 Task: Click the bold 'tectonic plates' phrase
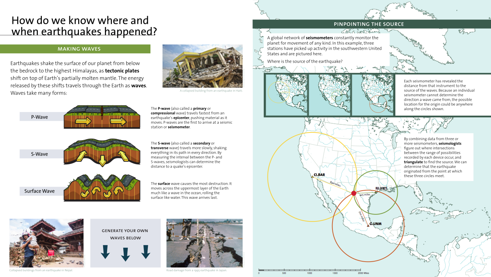(122, 71)
